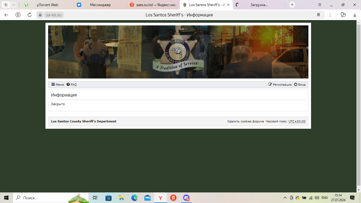Open the FAQ link
The width and height of the screenshot is (361, 203).
tap(72, 85)
